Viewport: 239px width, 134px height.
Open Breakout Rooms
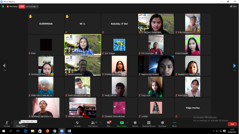[149, 124]
